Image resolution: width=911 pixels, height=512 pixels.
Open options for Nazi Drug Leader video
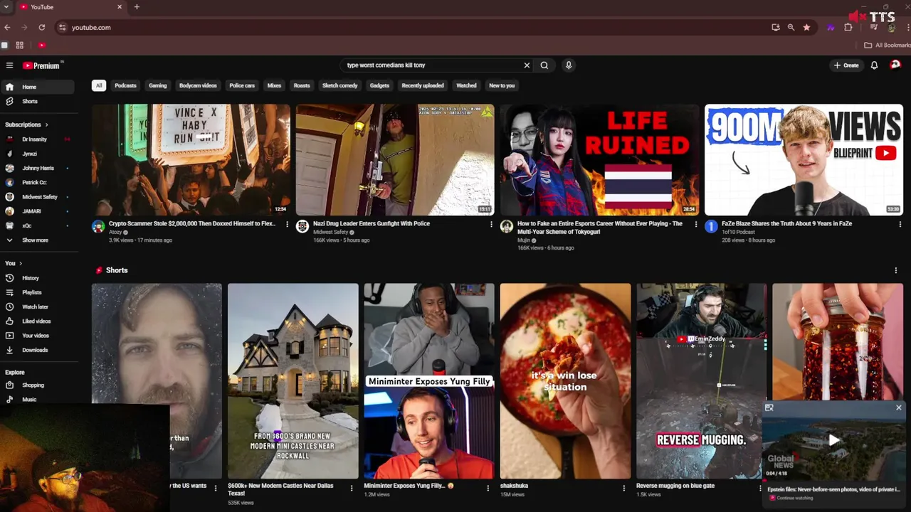coord(491,224)
